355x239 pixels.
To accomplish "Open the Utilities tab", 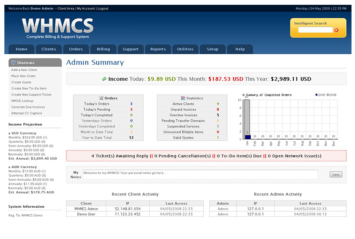I will click(x=185, y=49).
